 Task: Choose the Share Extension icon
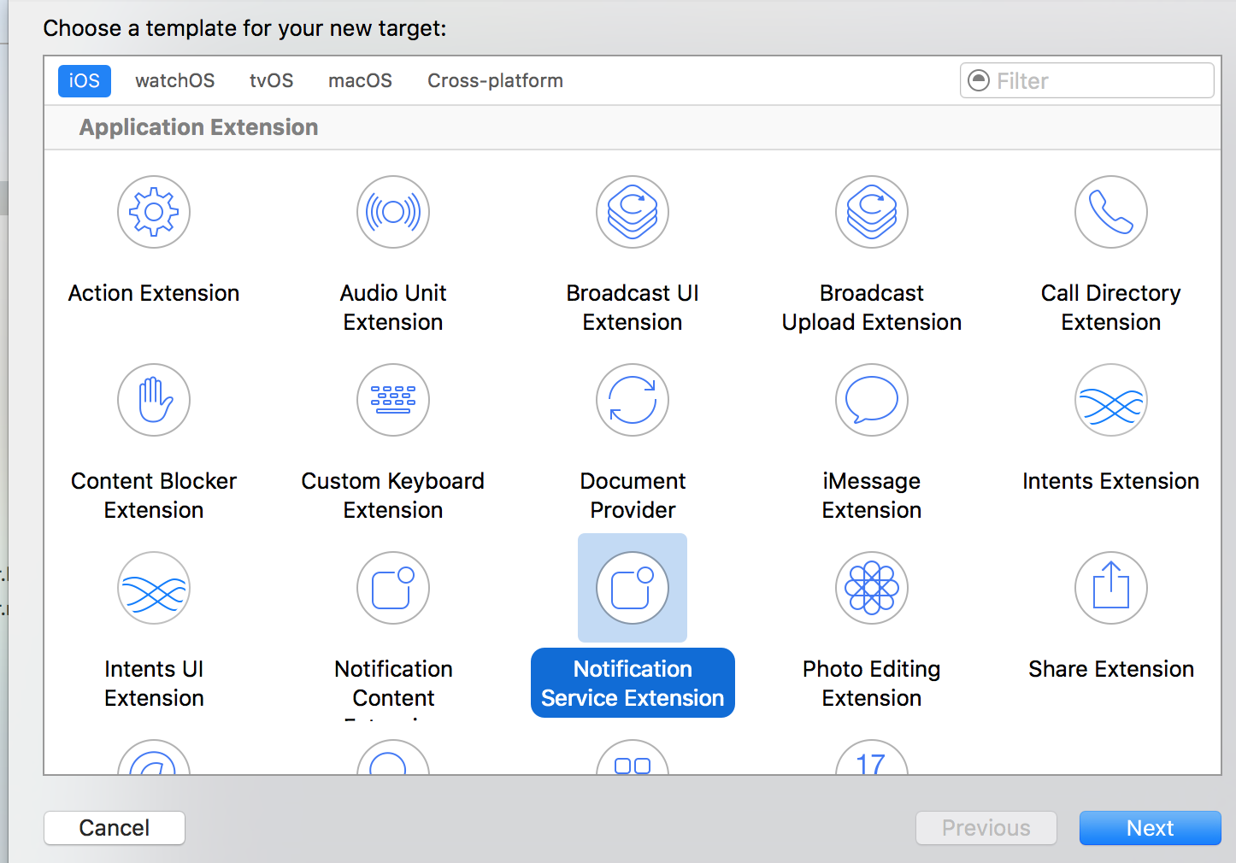click(1110, 588)
